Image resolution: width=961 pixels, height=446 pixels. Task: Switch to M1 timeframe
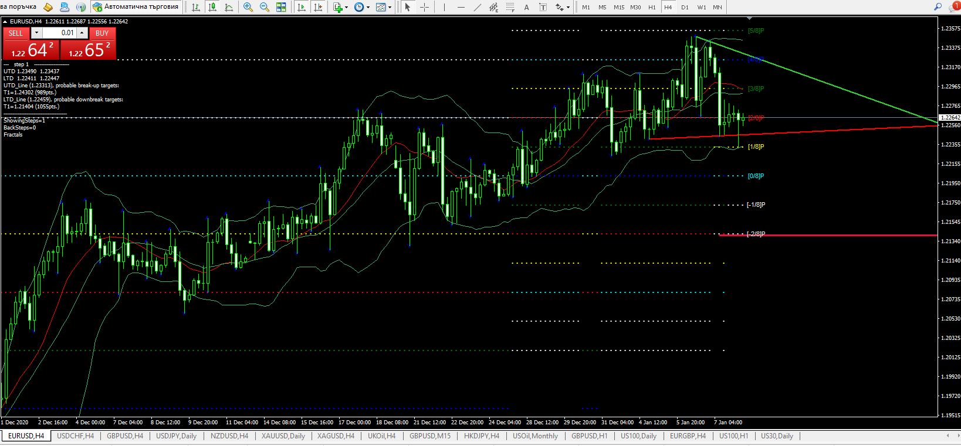[586, 7]
